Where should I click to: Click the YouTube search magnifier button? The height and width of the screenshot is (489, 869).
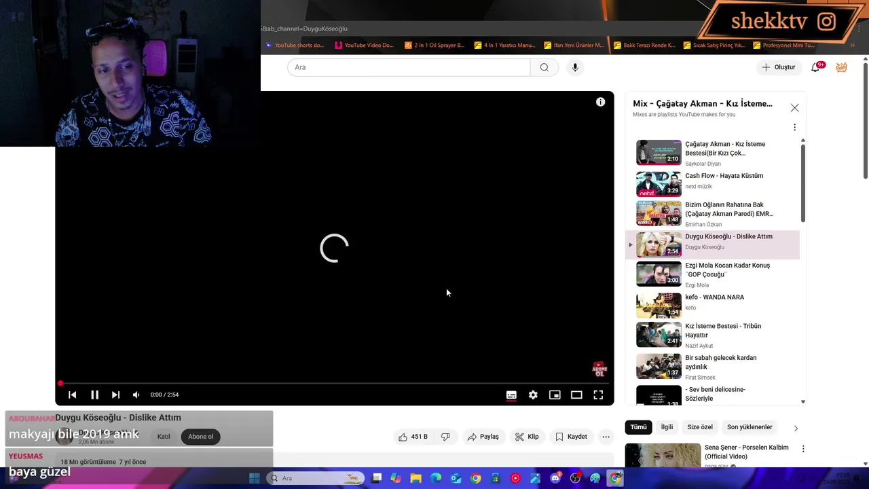point(544,67)
